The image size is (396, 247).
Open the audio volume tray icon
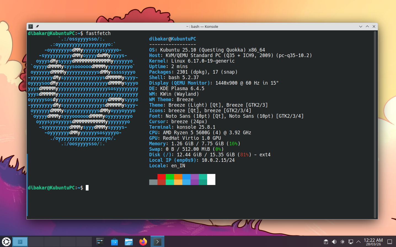tap(334, 242)
